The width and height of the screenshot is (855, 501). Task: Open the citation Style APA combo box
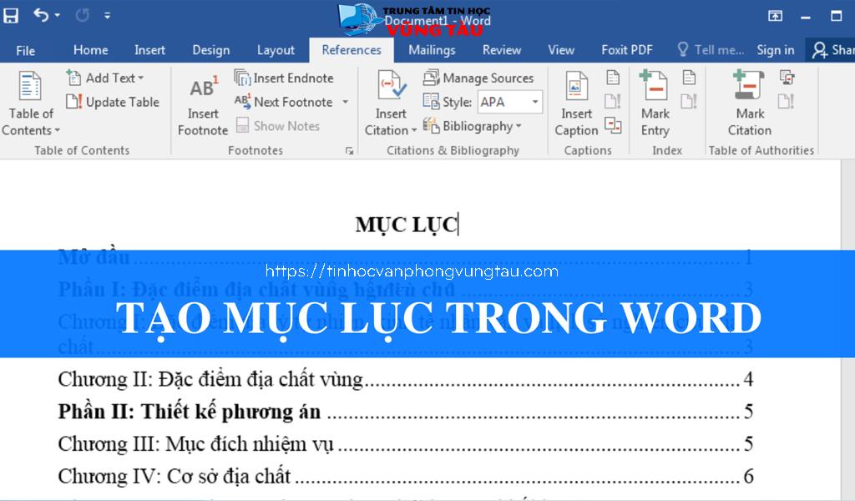point(510,102)
